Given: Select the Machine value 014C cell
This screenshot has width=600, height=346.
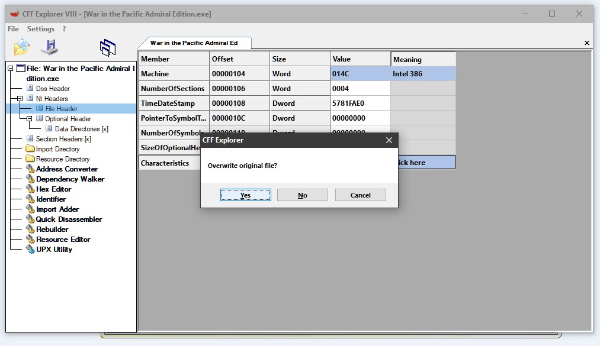Looking at the screenshot, I should coord(360,74).
